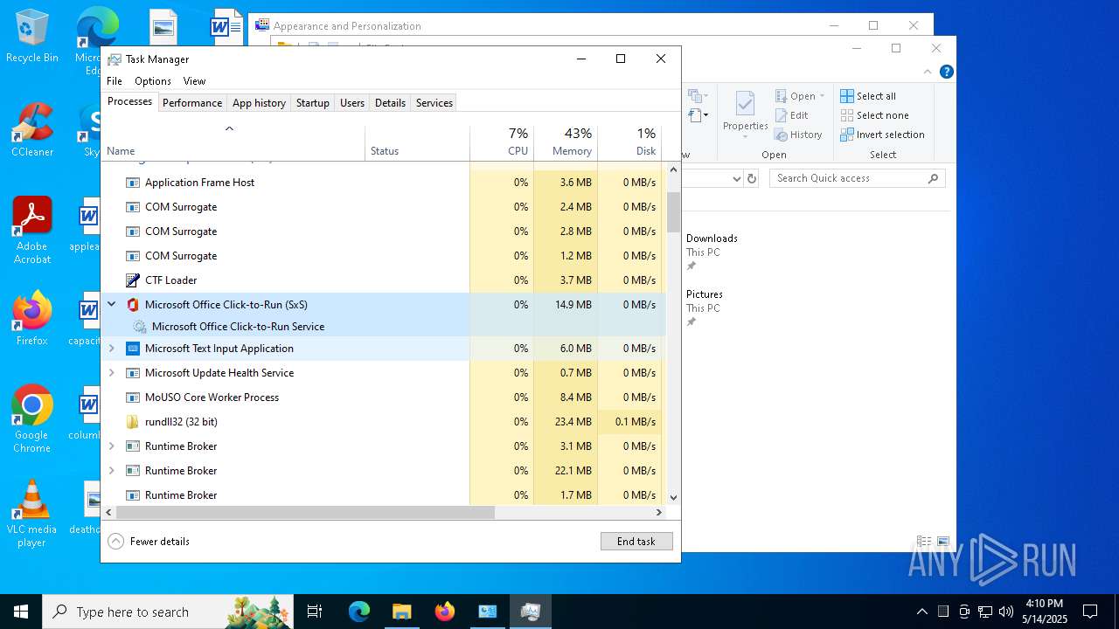Click the scroll down arrow in process list

tap(673, 497)
